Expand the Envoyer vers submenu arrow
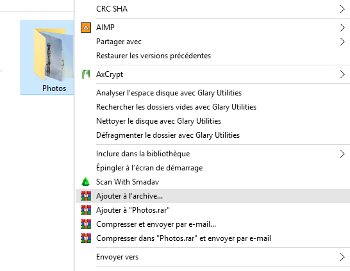Image resolution: width=350 pixels, height=271 pixels. tap(342, 257)
